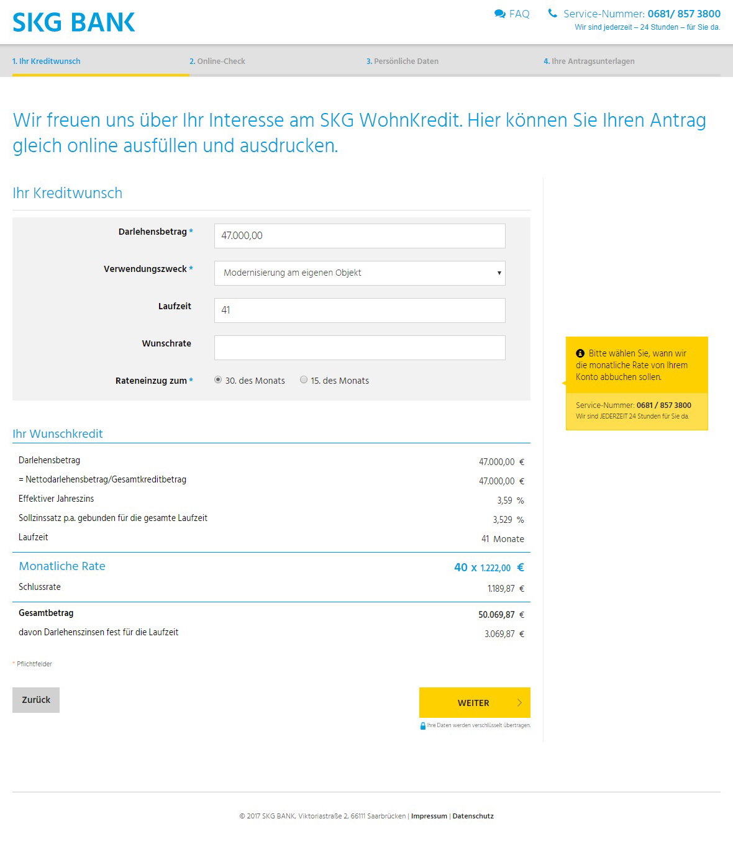Click the info icon in the yellow hint box

[580, 353]
